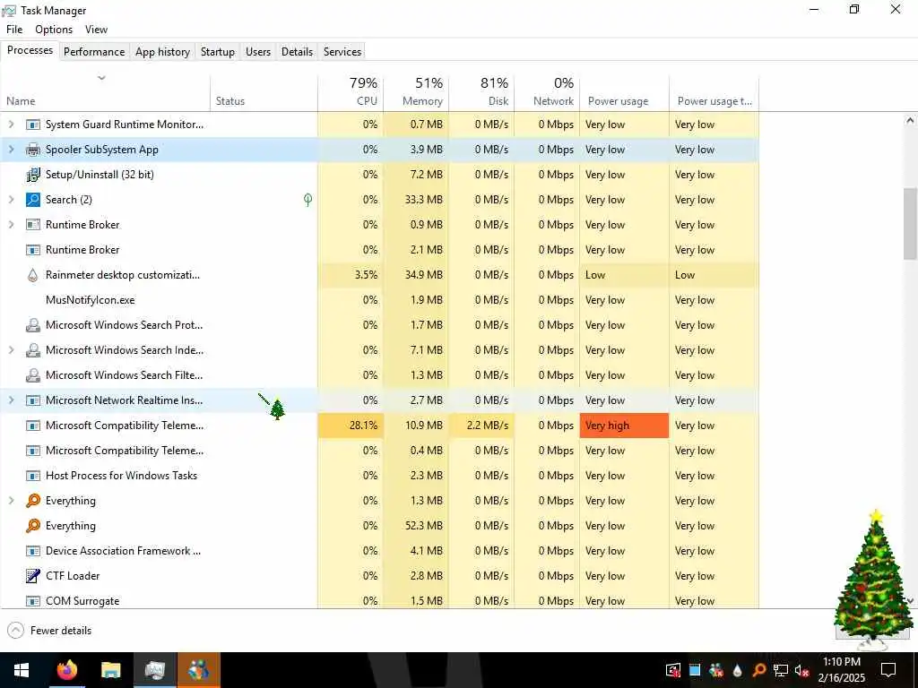This screenshot has width=918, height=688.
Task: Click the Device Association Framework icon
Action: [33, 551]
